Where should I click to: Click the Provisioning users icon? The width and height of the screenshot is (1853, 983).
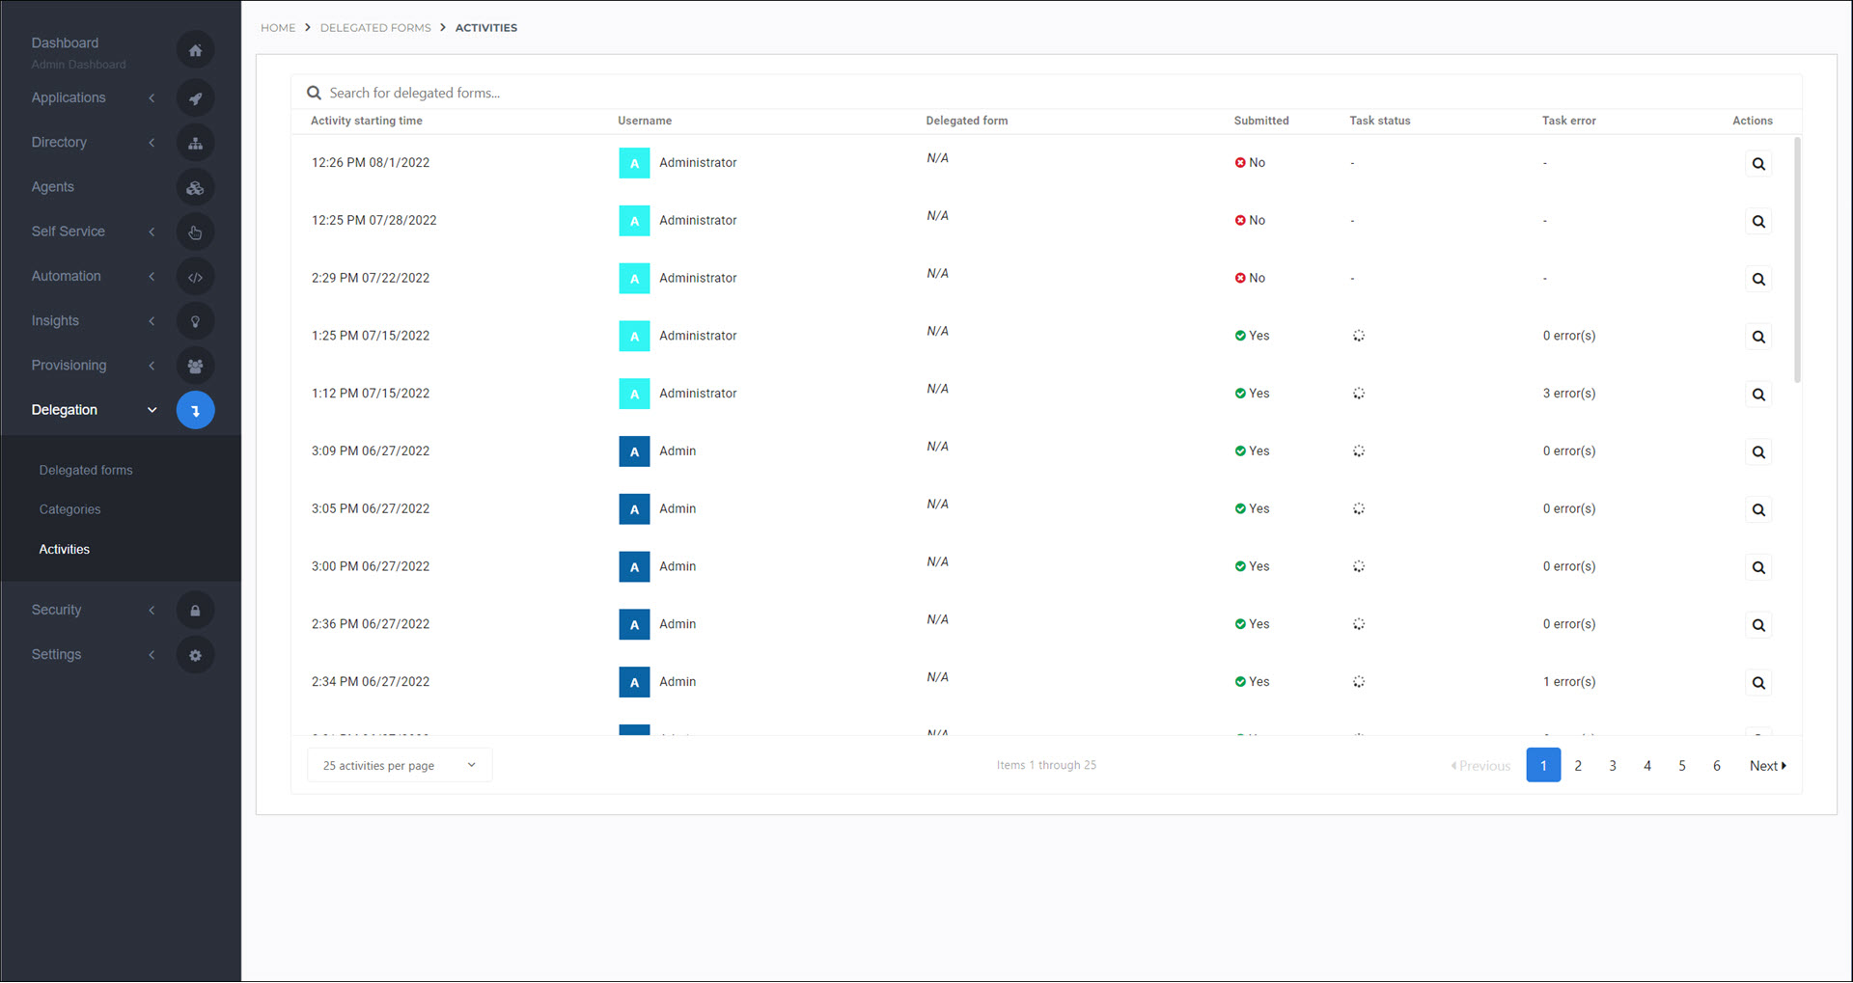(x=195, y=366)
